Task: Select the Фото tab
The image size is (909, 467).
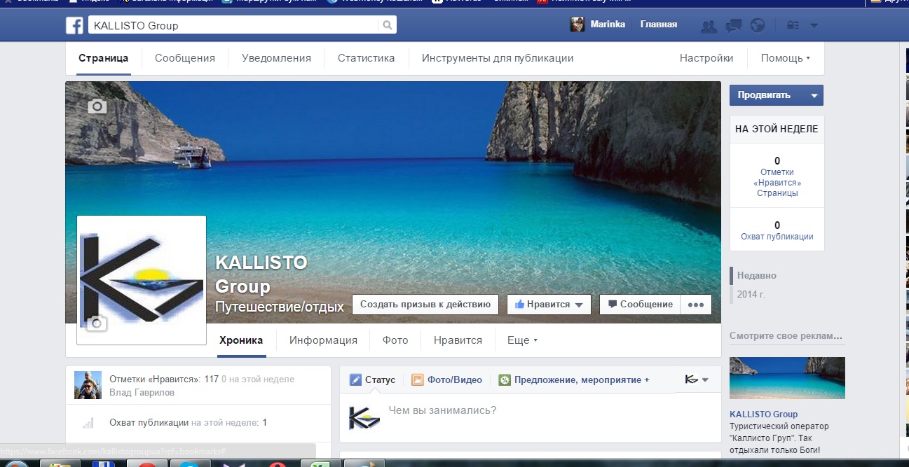Action: tap(395, 340)
